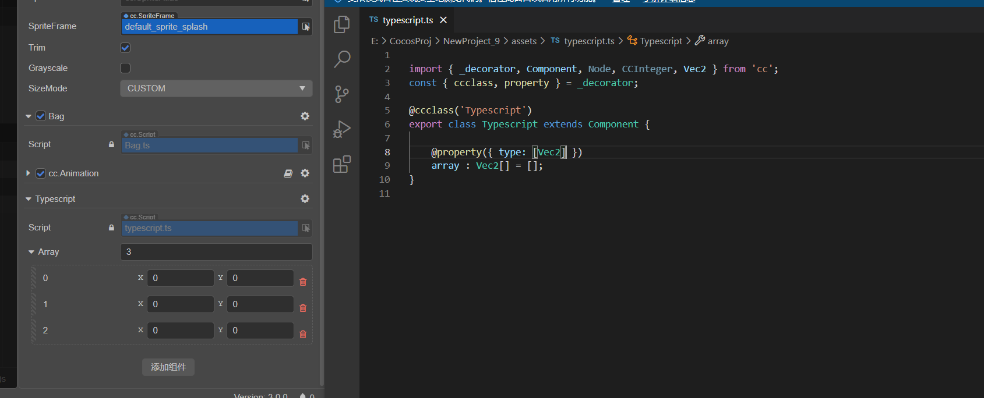Edit Y value of Array element 0

point(260,278)
